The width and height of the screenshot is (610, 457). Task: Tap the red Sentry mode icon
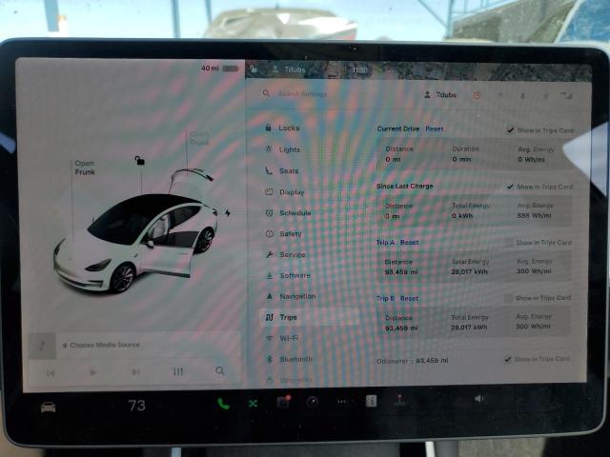(x=477, y=95)
